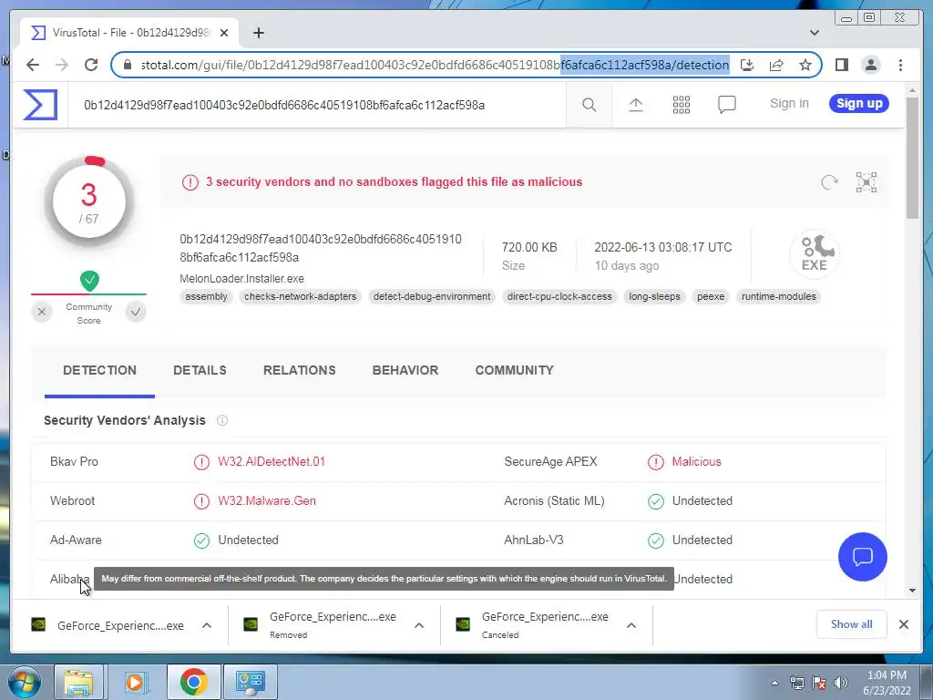Click the reanalyze refresh icon
The image size is (933, 700).
tap(829, 182)
